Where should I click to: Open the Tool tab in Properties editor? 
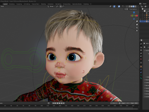(141, 44)
